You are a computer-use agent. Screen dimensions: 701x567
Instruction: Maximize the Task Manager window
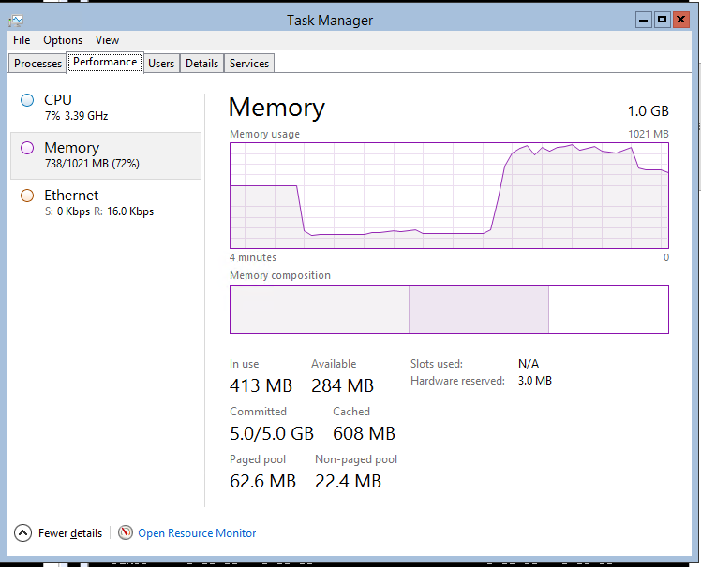click(662, 20)
